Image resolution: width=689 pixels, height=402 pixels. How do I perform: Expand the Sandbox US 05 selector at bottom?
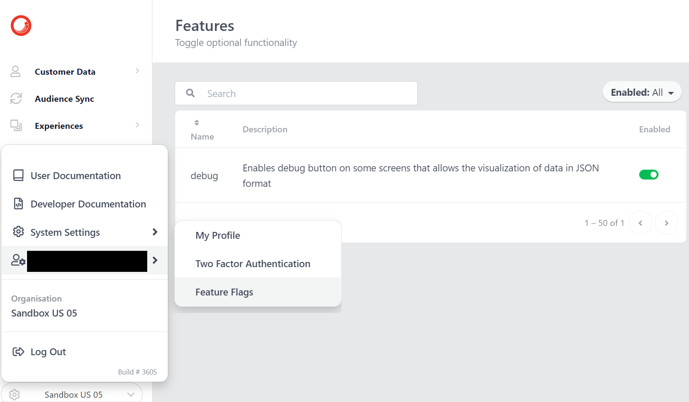[131, 394]
